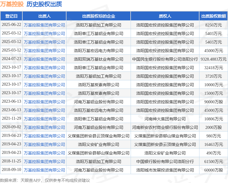This screenshot has width=228, height=183.
Task: Open 万基控股集团有限公司 link in 2021-11-29 row
Action: (44, 119)
